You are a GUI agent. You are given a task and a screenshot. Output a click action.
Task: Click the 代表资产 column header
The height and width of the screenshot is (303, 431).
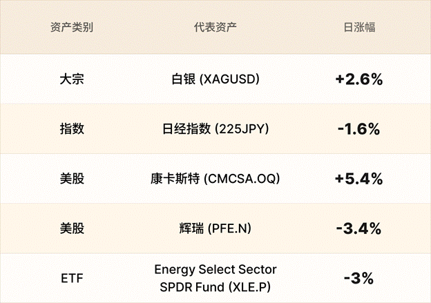tap(215, 28)
